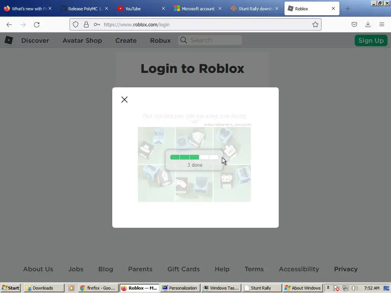Click the security flag tray icon
391x293 pixels.
click(336, 288)
